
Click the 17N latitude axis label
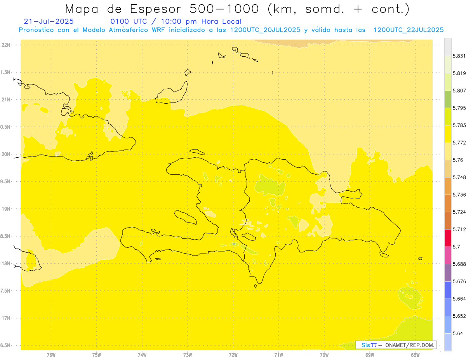(6, 318)
